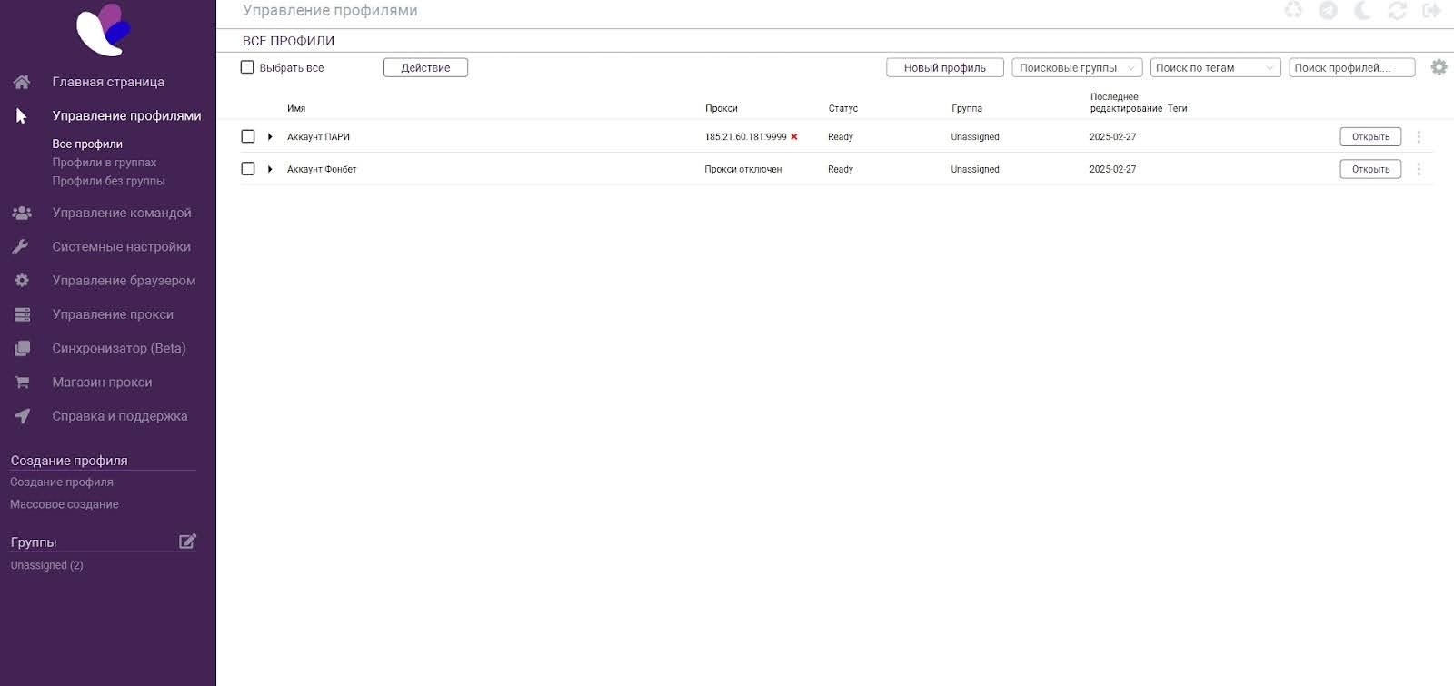Image resolution: width=1454 pixels, height=686 pixels.
Task: Open table settings gear icon
Action: (1439, 67)
